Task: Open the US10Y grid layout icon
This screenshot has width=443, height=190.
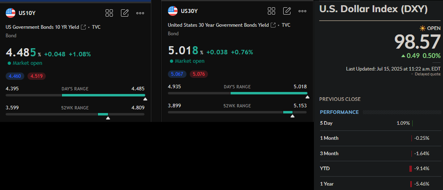Action: pyautogui.click(x=109, y=13)
